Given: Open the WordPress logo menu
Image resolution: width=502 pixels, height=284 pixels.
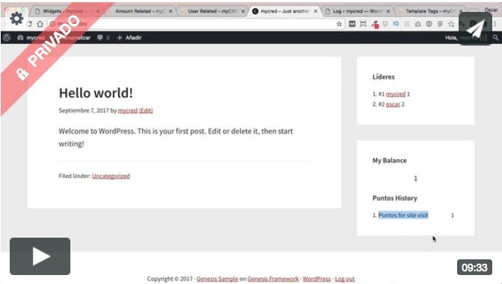Looking at the screenshot, I should point(7,37).
